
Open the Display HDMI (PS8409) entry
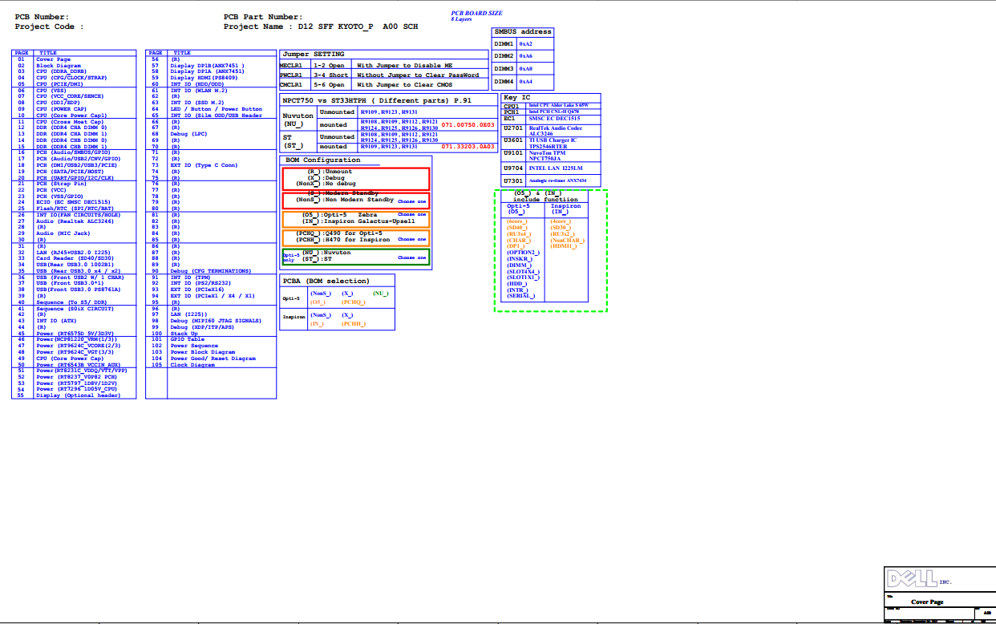click(x=203, y=78)
